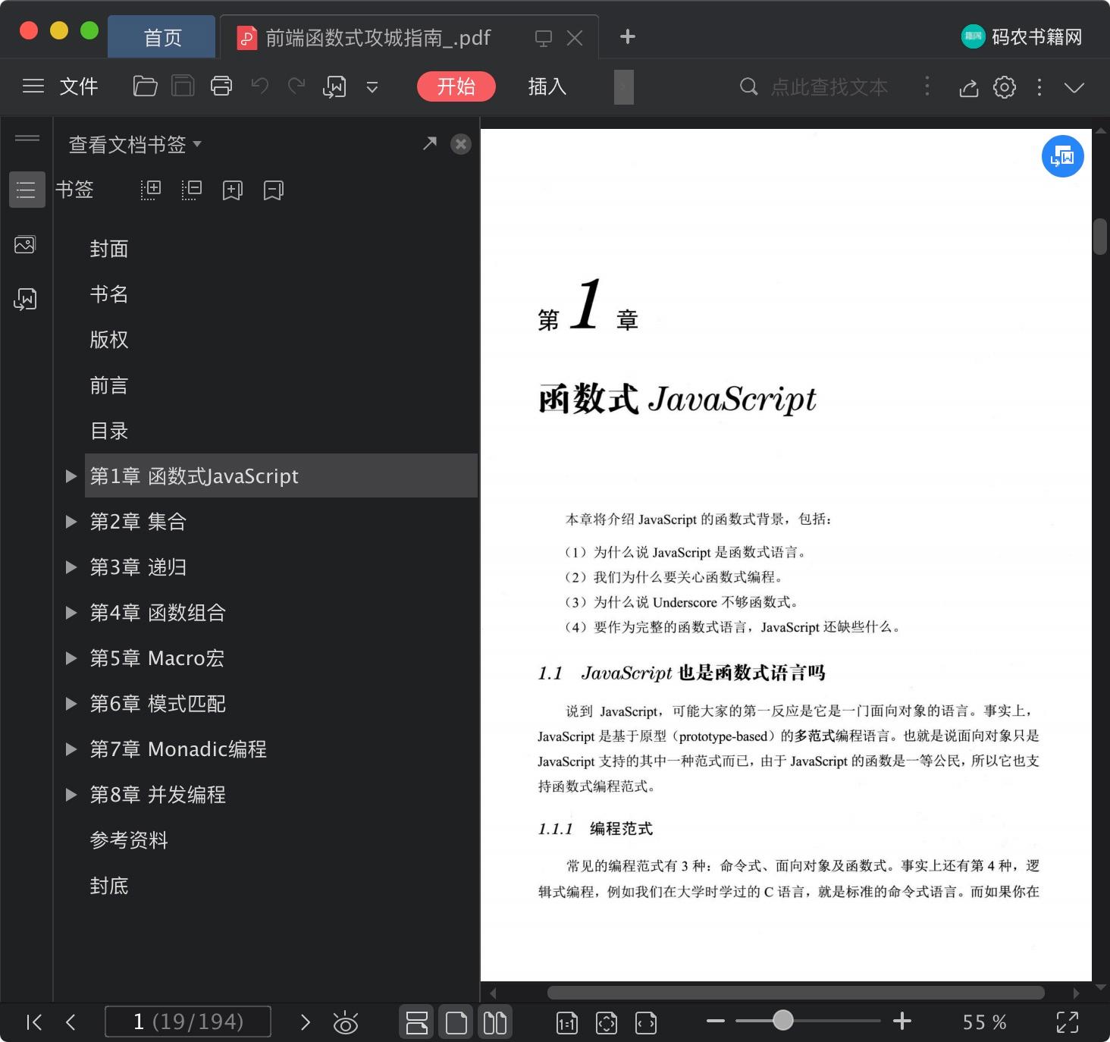This screenshot has width=1110, height=1042.
Task: Click the sidebar convert document icon
Action: click(x=25, y=300)
